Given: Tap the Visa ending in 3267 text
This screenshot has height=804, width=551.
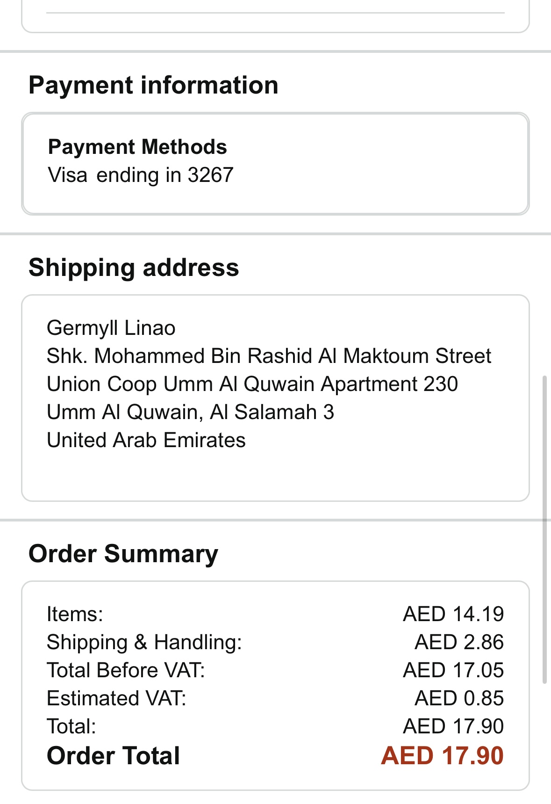Looking at the screenshot, I should point(141,175).
